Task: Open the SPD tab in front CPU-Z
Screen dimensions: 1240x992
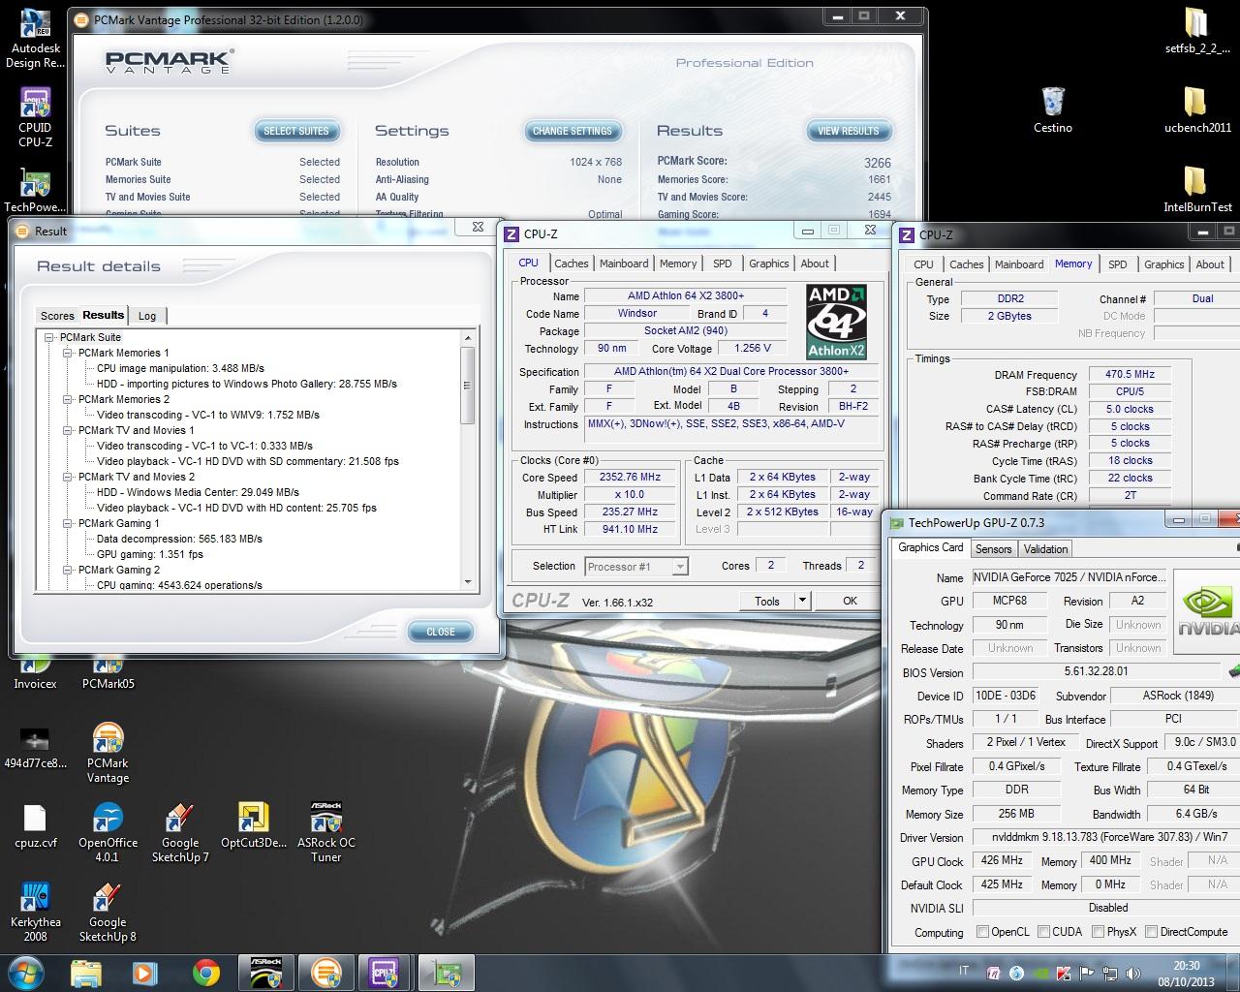Action: click(723, 263)
